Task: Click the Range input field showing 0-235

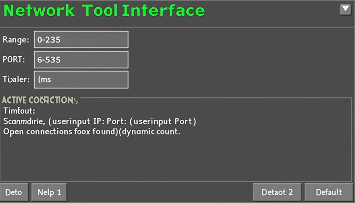Action: 81,40
